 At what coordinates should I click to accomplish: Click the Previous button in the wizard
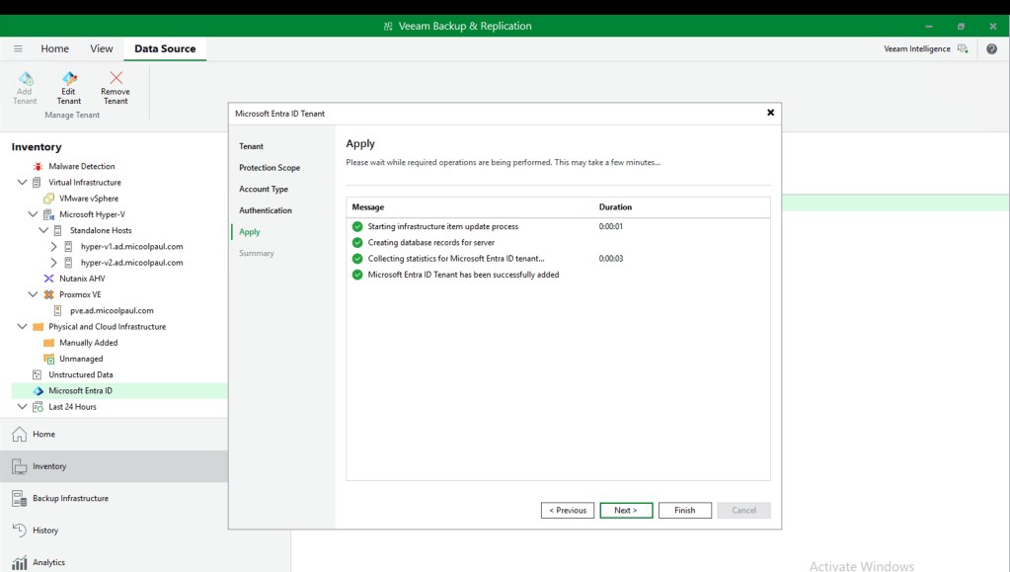pyautogui.click(x=568, y=510)
